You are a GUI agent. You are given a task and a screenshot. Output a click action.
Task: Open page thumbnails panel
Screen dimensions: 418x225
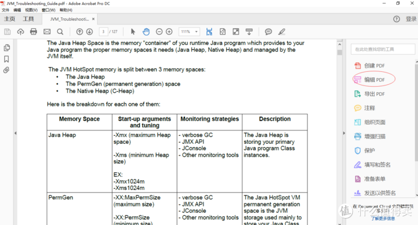pyautogui.click(x=7, y=47)
